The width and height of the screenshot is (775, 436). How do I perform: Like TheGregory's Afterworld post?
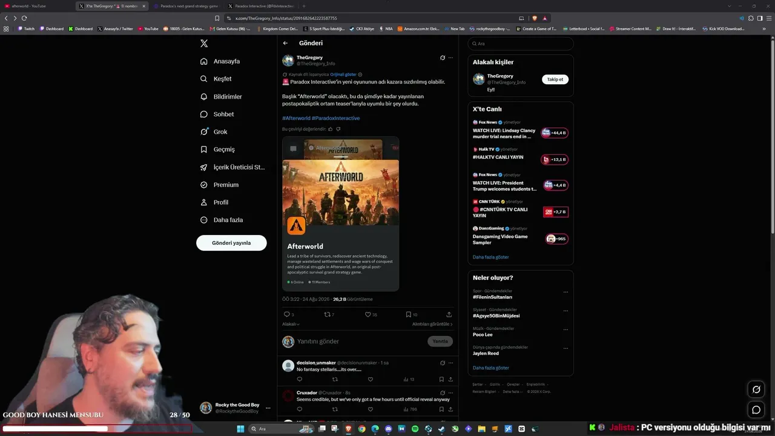(368, 314)
